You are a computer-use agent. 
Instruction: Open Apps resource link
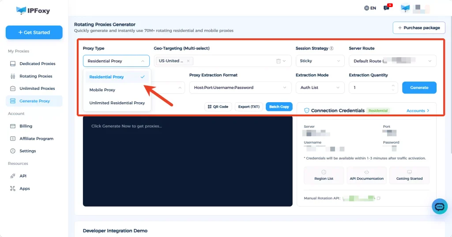[x=34, y=189]
